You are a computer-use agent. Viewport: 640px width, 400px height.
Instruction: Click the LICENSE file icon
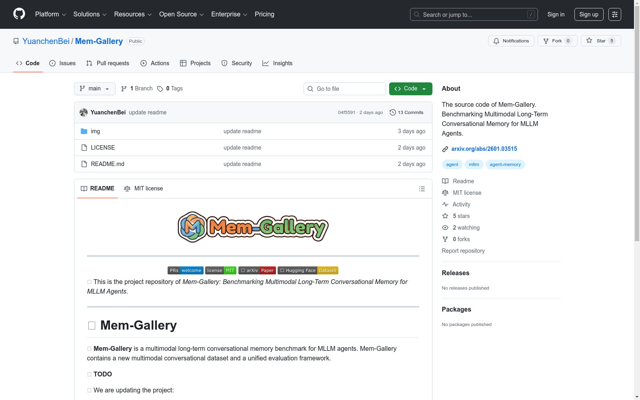pos(84,148)
